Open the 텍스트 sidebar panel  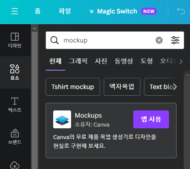[x=15, y=105]
